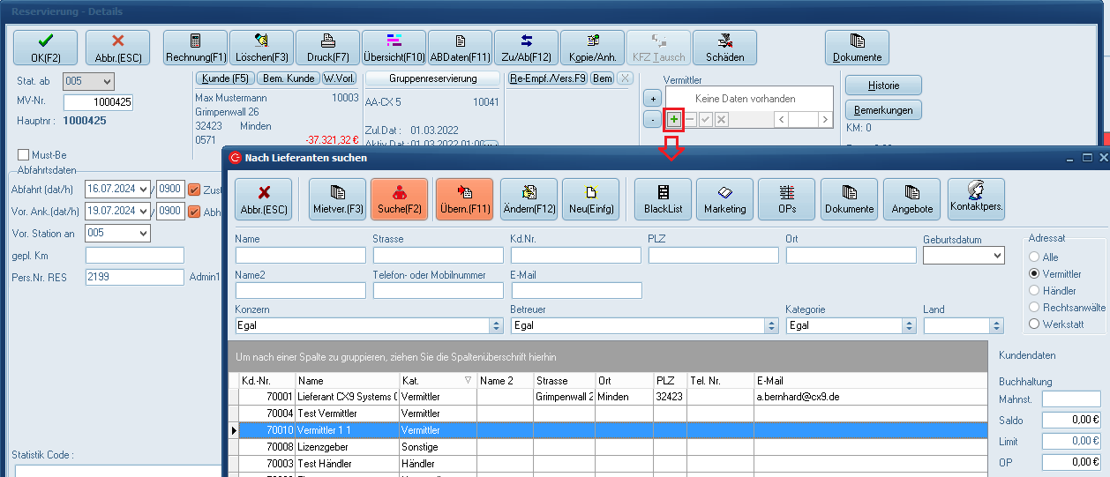Click the Rechnung(F1) calculator icon button

[195, 48]
